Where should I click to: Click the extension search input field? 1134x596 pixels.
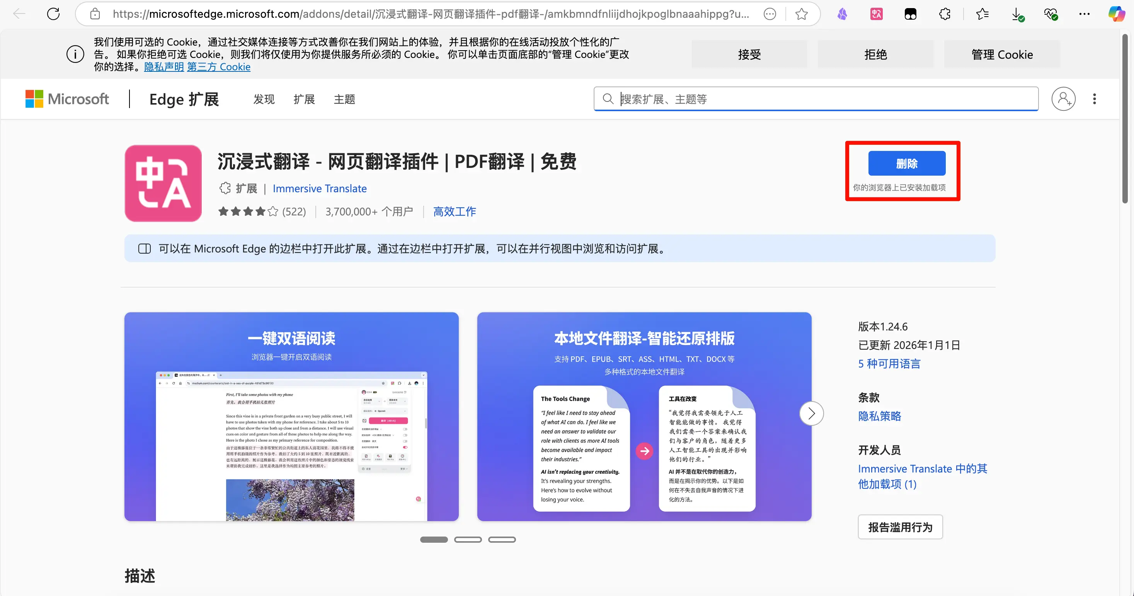click(823, 99)
